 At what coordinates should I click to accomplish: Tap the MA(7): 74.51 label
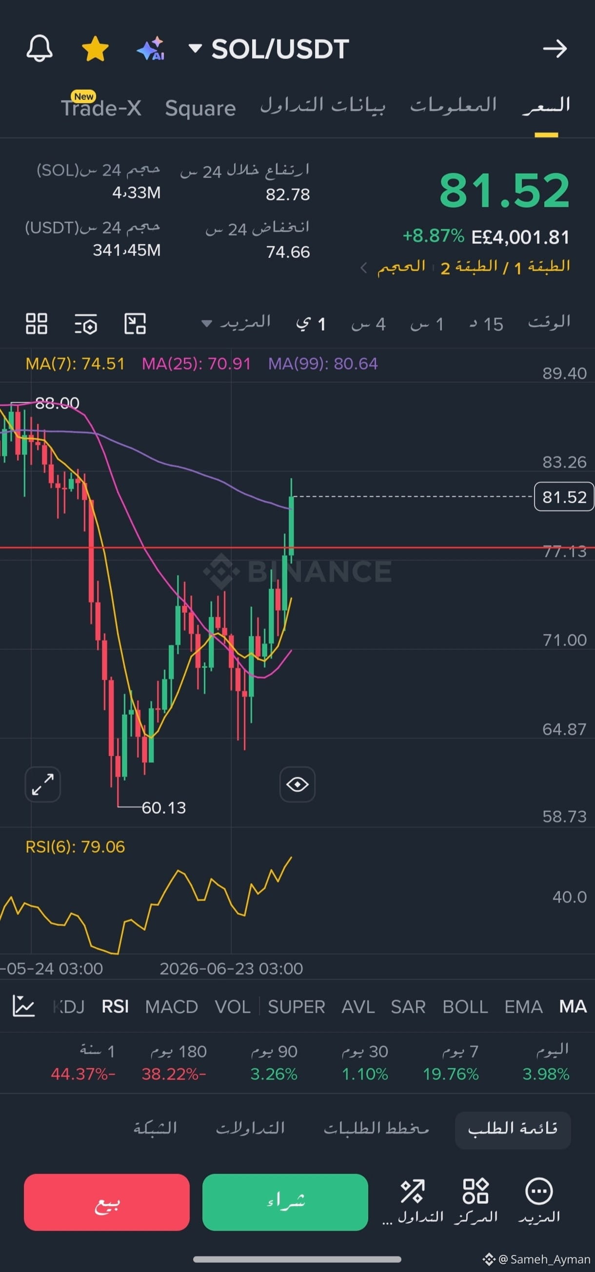tap(75, 364)
